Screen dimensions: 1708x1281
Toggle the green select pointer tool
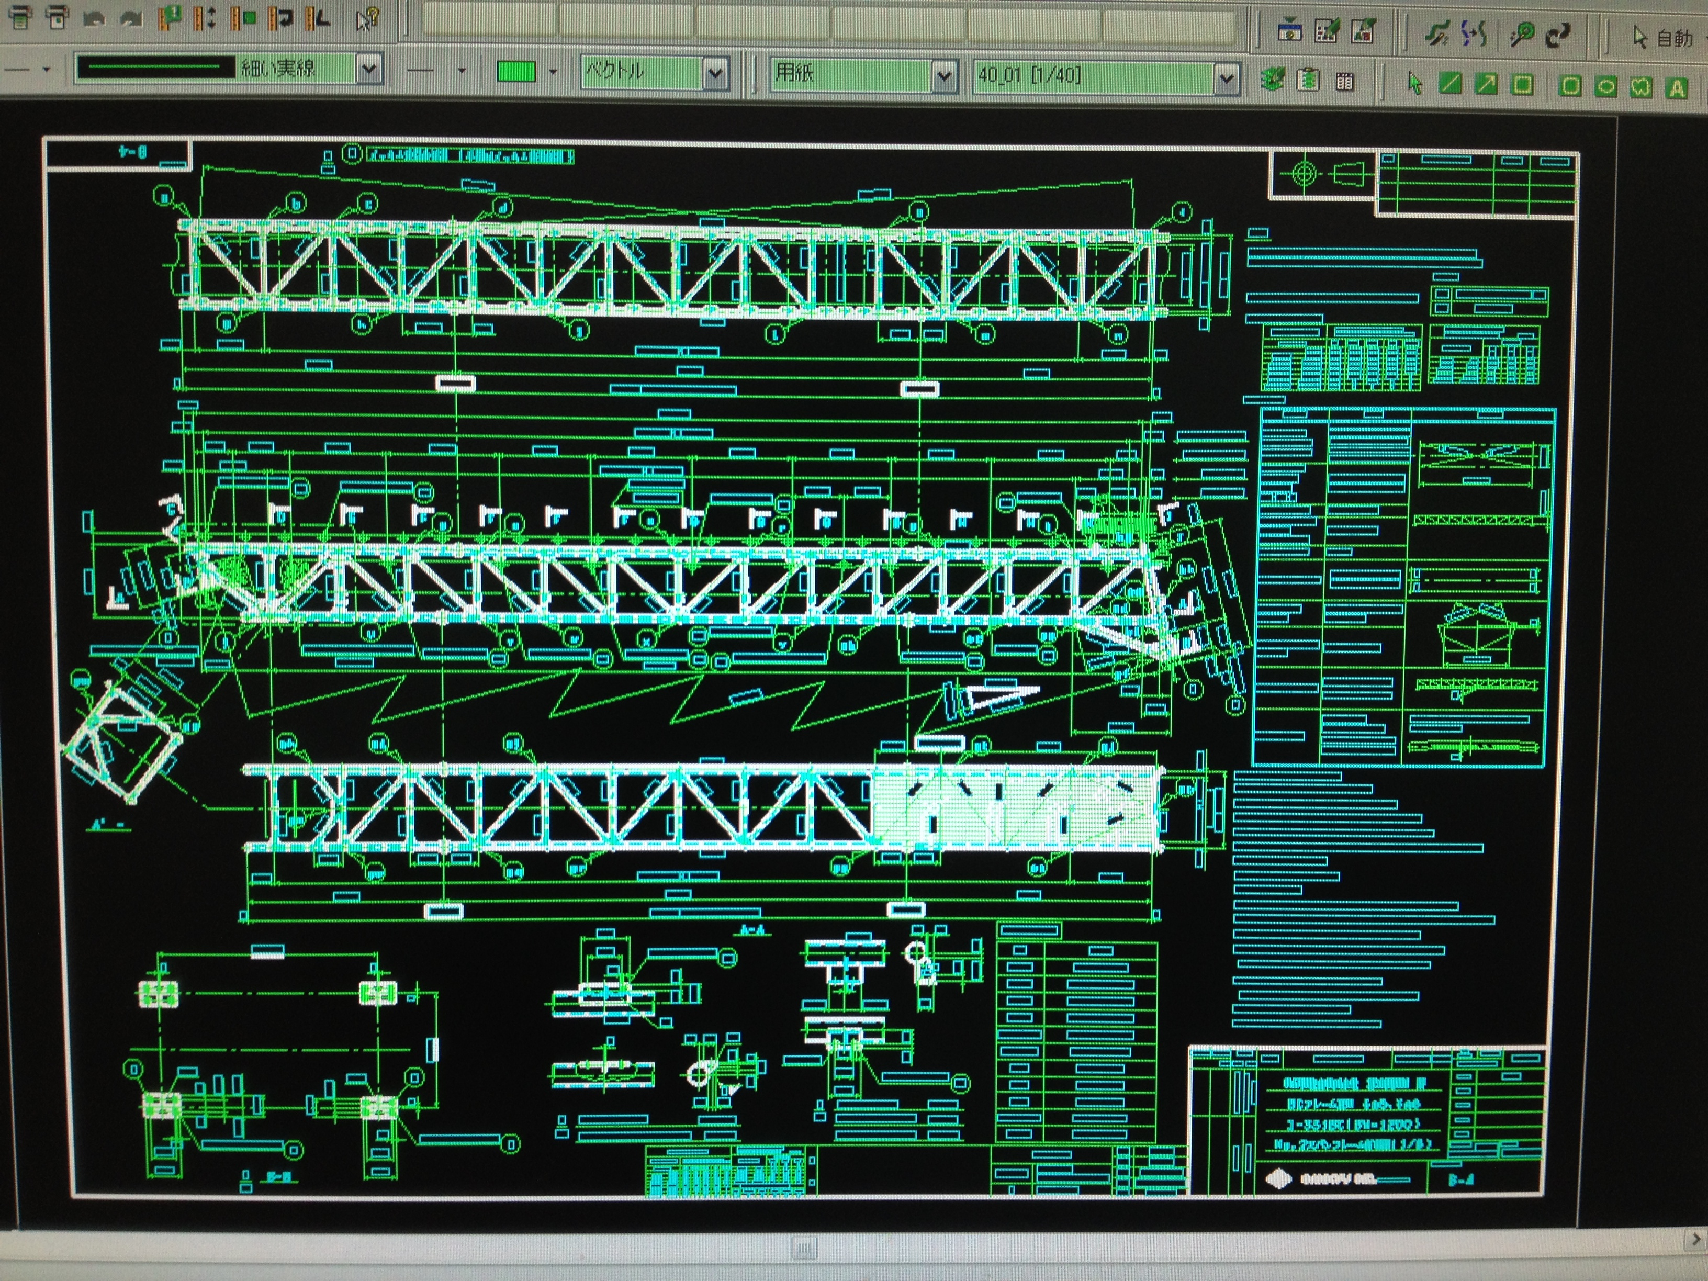click(1414, 83)
